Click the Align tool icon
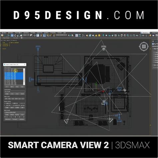The height and width of the screenshot is (158, 158). 72,35
